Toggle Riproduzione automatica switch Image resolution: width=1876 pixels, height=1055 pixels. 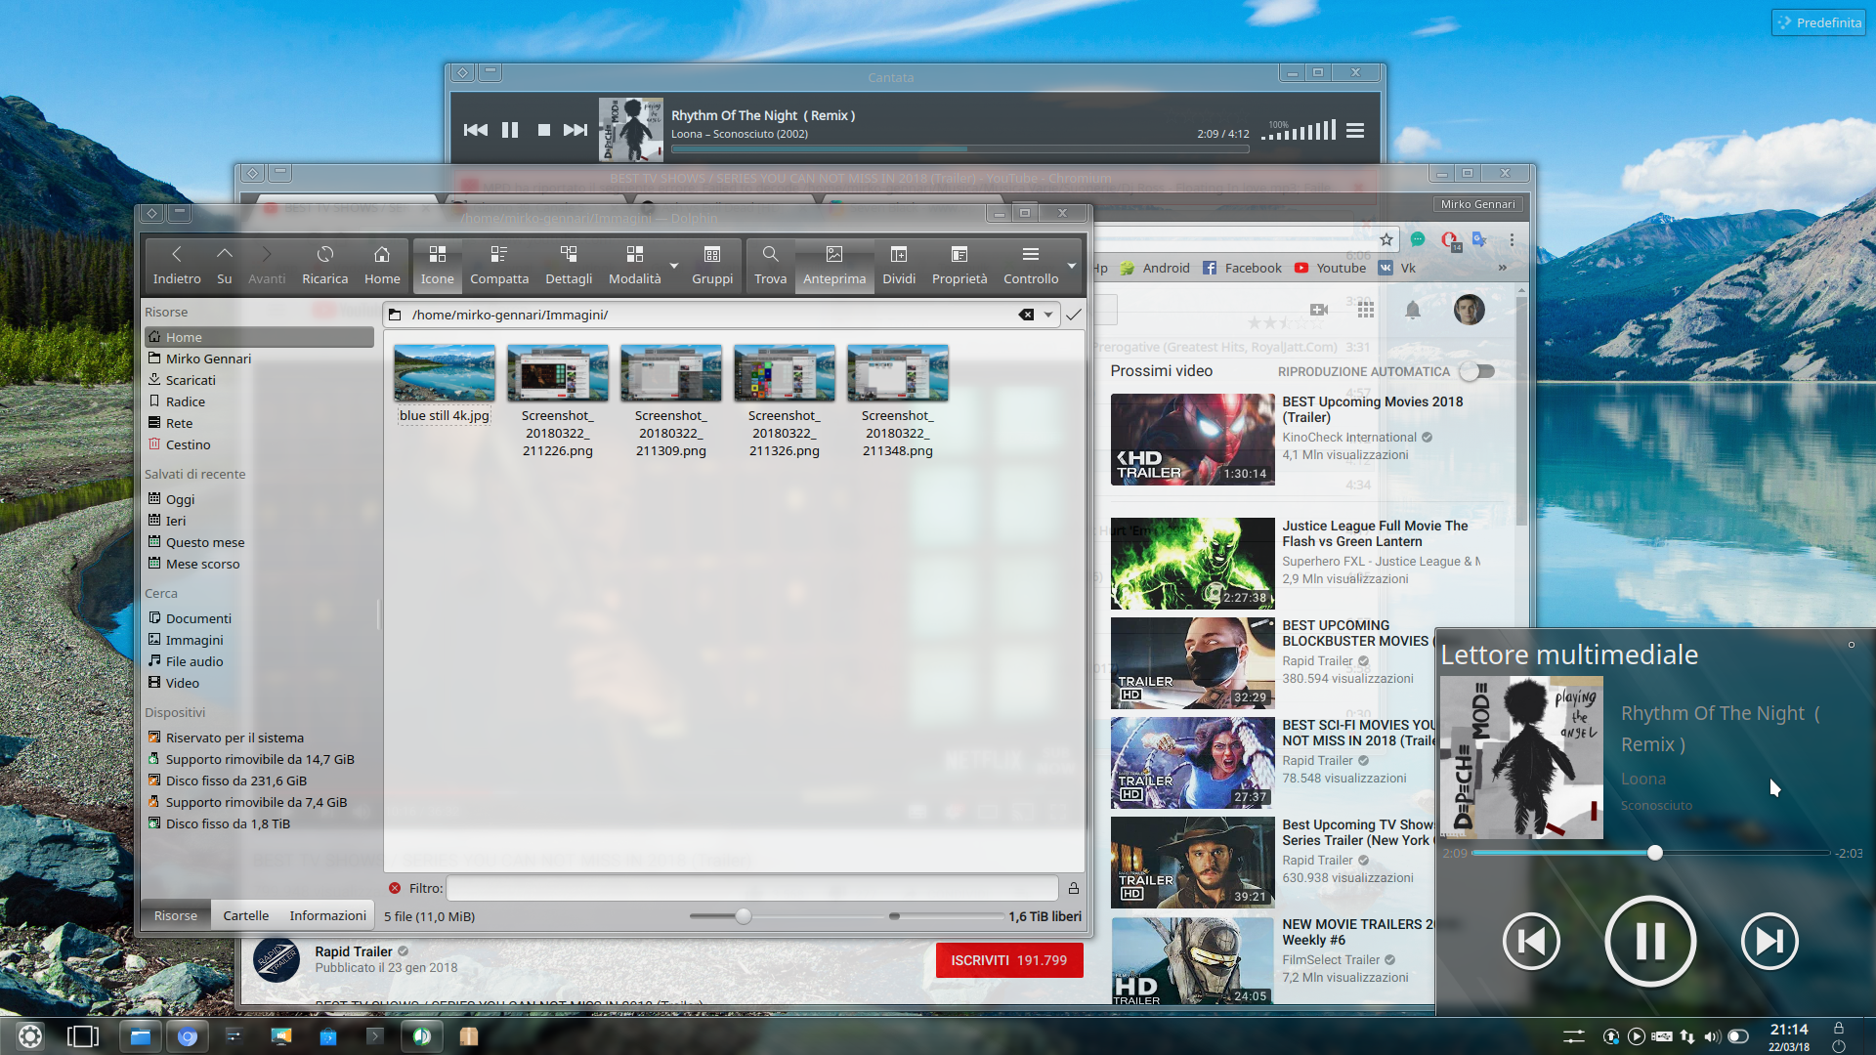(1478, 371)
